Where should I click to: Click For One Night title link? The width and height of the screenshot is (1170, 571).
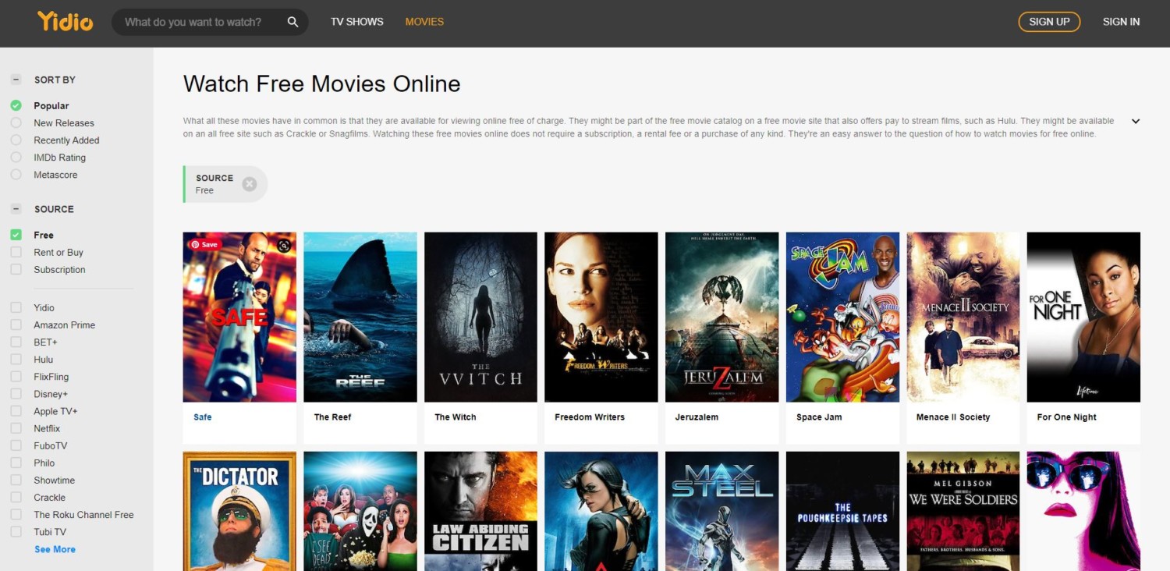(1066, 417)
